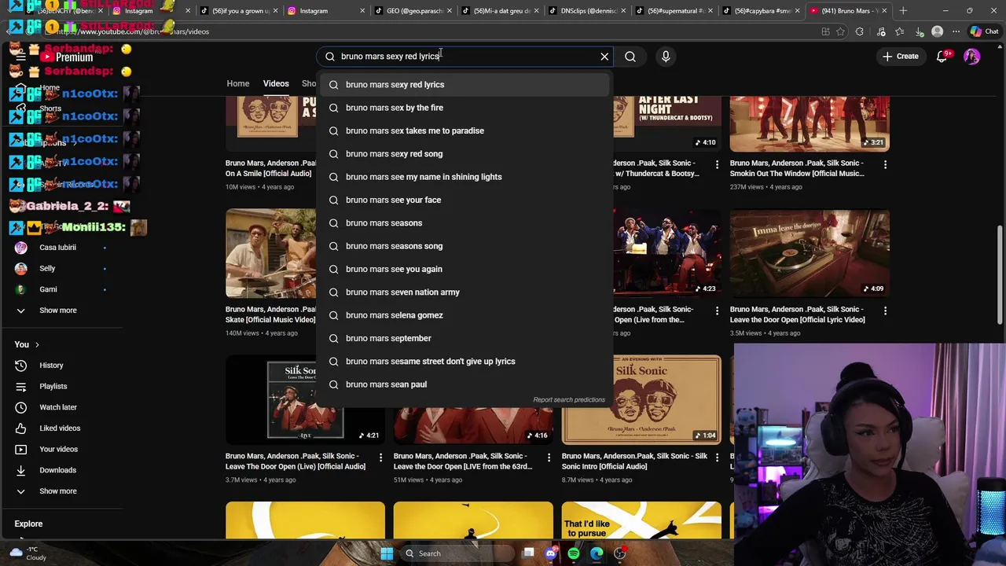Open the channel Home tab
The image size is (1006, 566).
point(238,83)
